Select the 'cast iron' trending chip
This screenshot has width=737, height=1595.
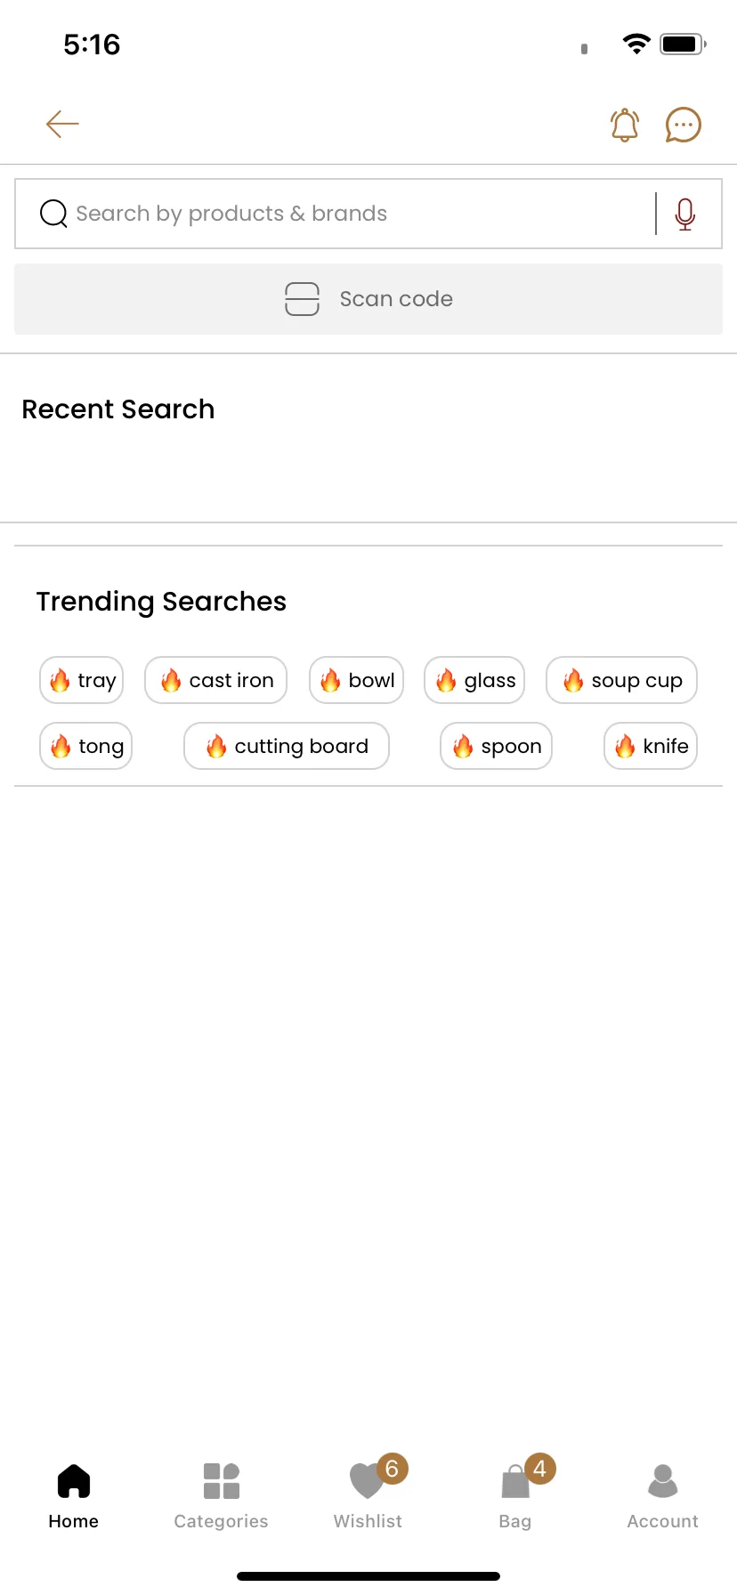pyautogui.click(x=215, y=680)
